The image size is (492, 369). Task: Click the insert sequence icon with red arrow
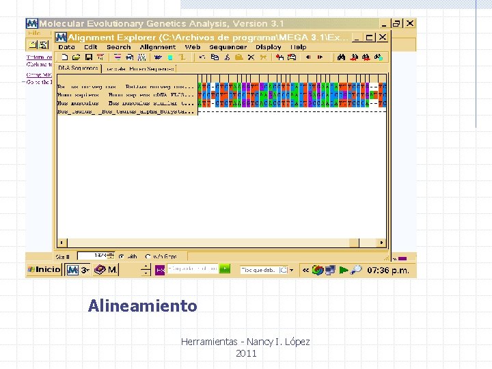click(279, 57)
